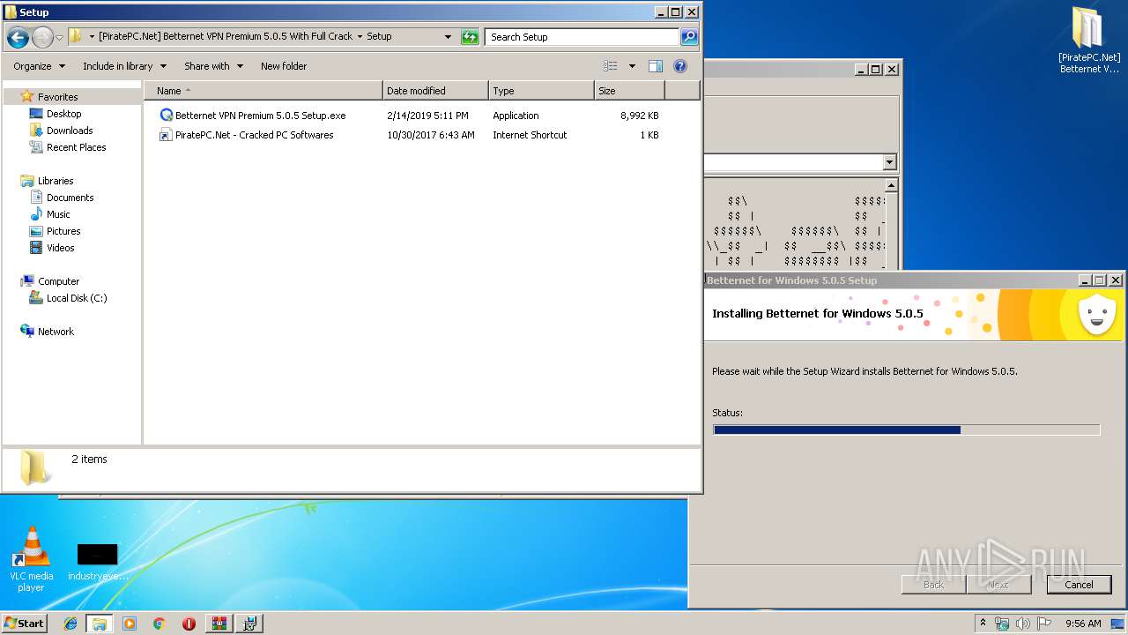
Task: Open the Pictures library
Action: 63,231
